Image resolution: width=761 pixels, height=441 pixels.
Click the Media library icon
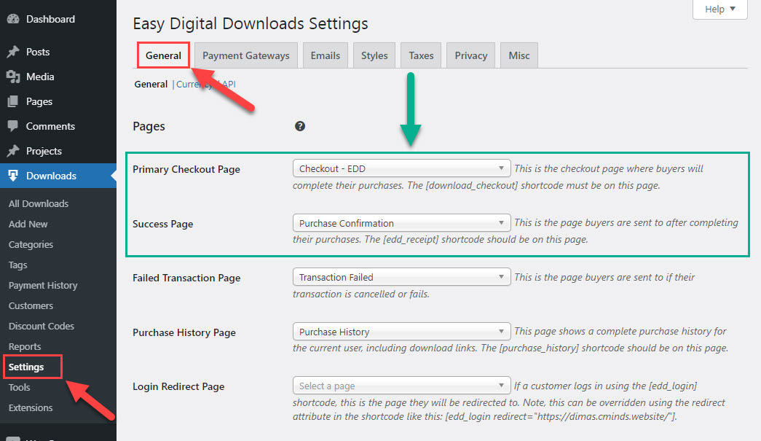point(13,77)
